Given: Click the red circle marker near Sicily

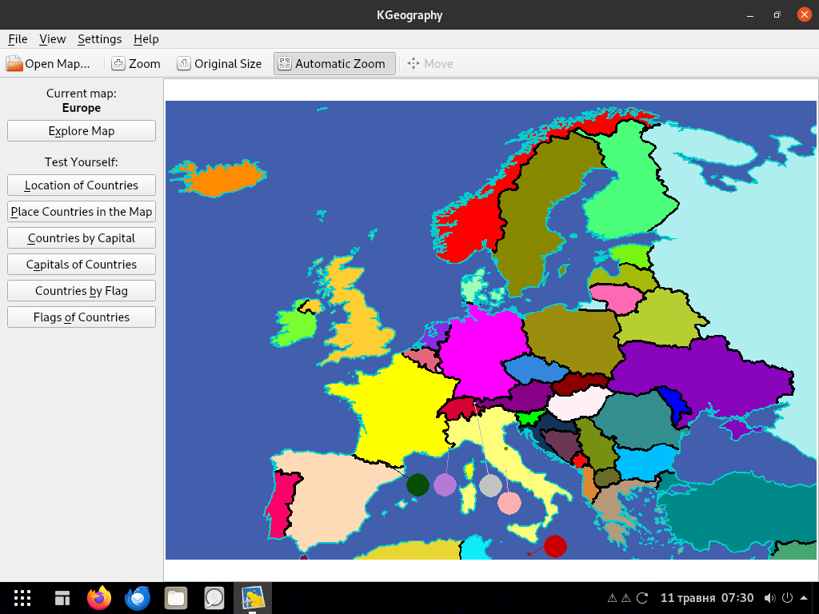Looking at the screenshot, I should click(x=555, y=546).
